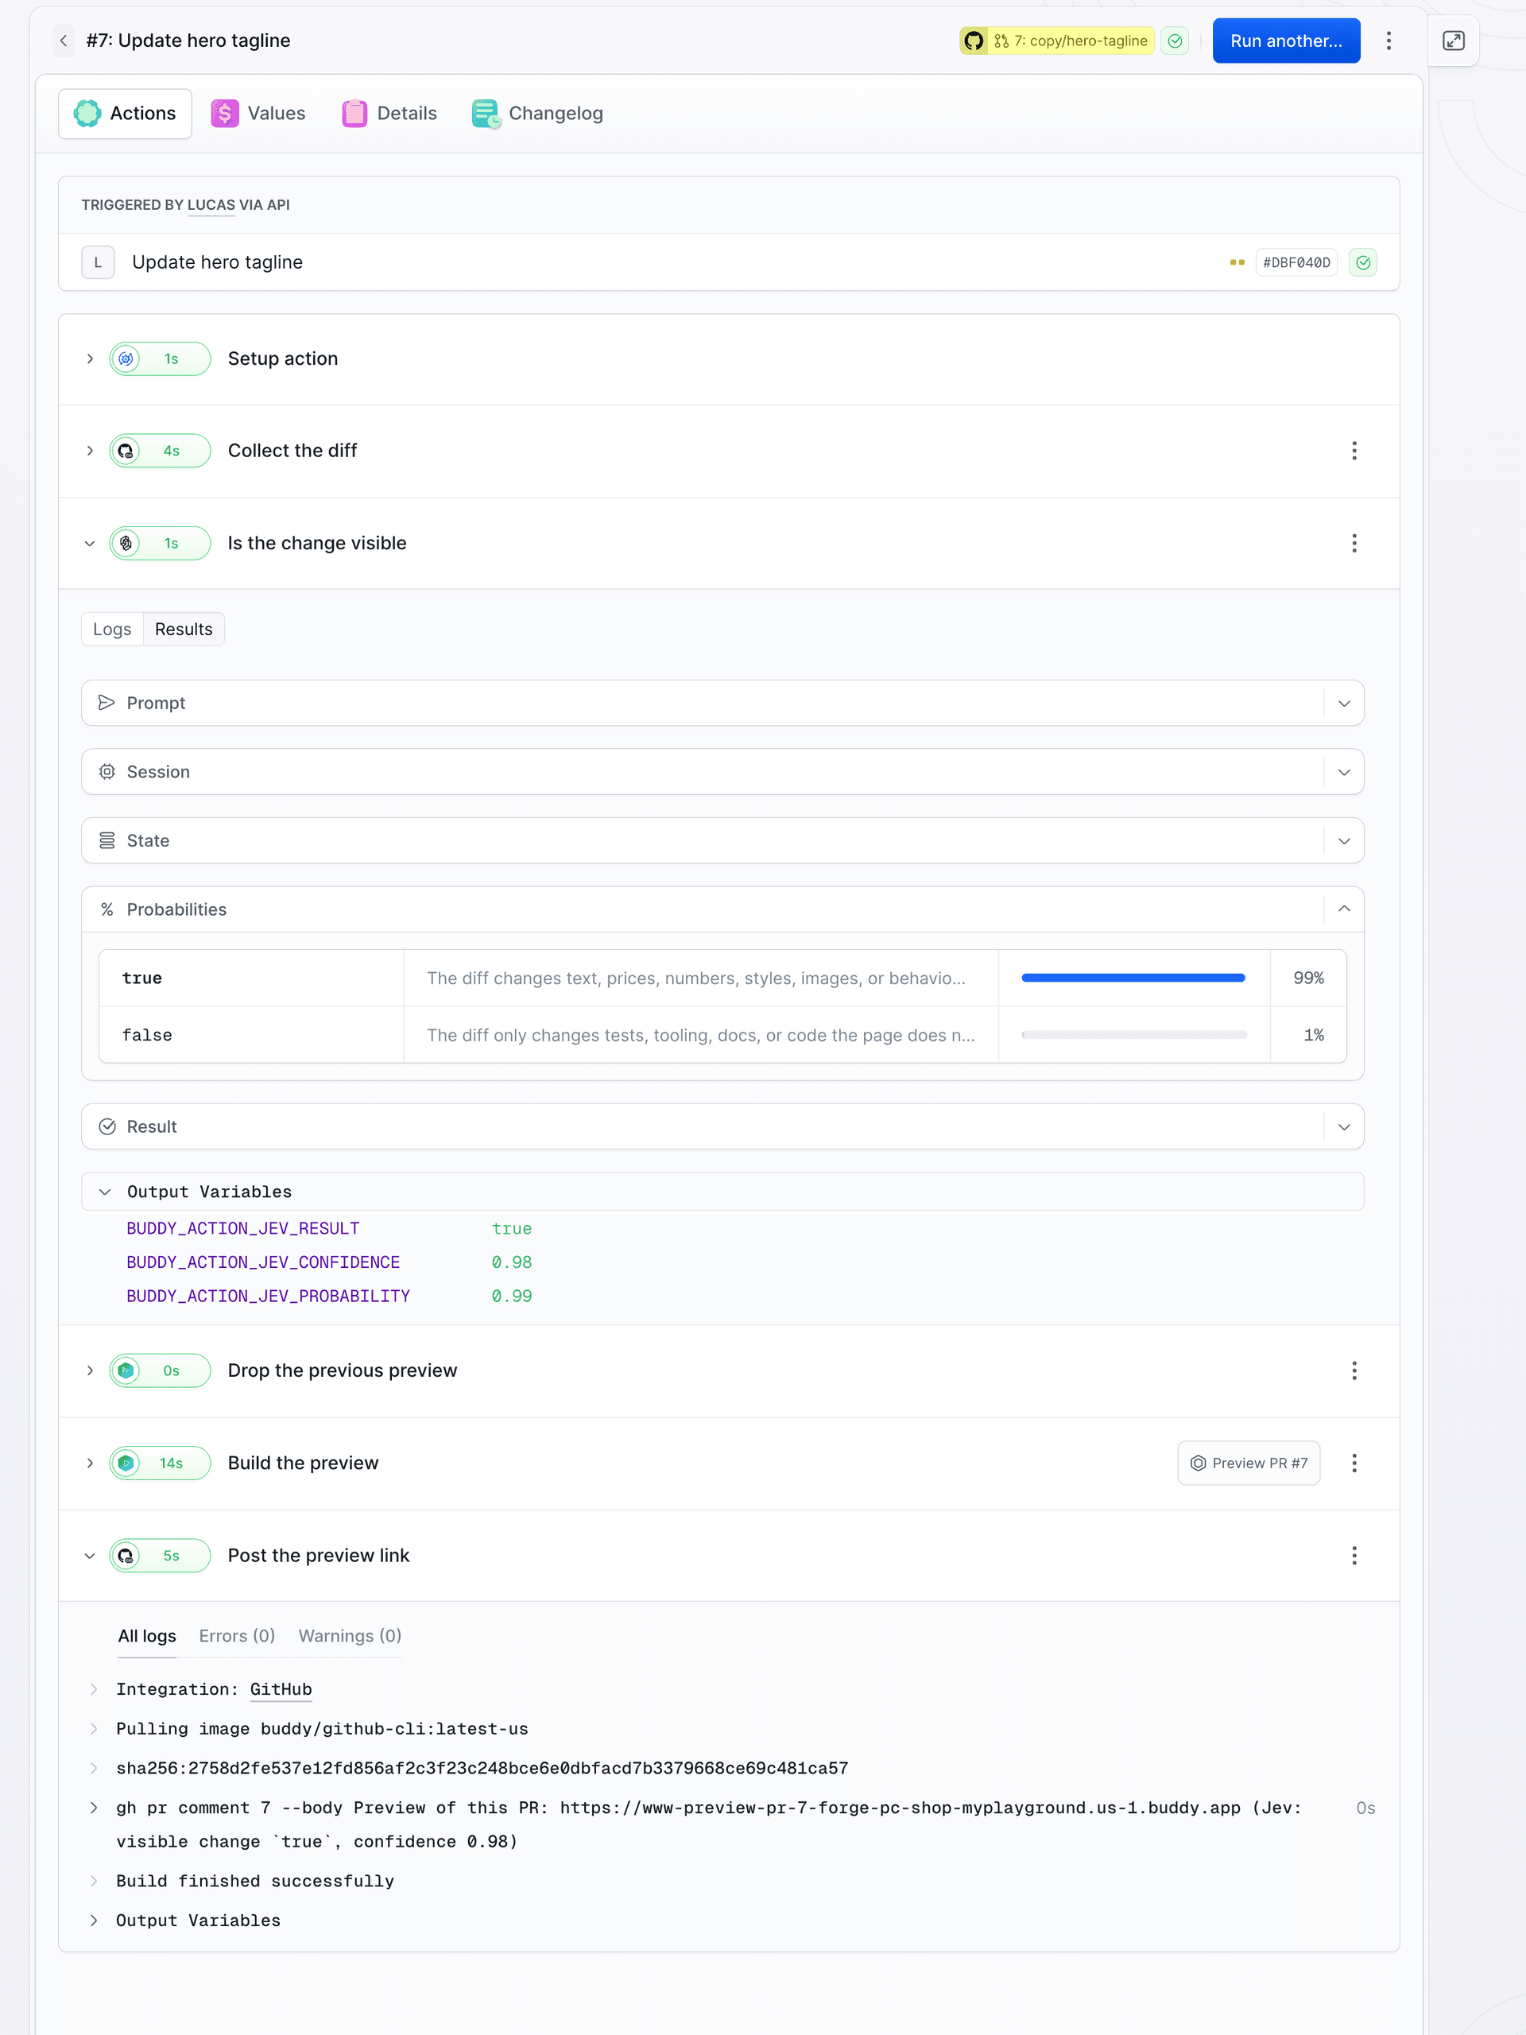Screen dimensions: 1526x2035
Task: Select the Warnings (0) tab
Action: point(350,1637)
